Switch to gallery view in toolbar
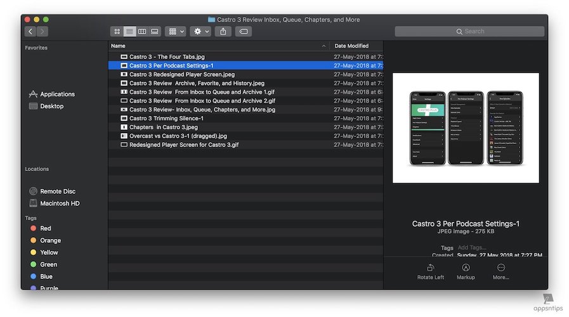 pyautogui.click(x=155, y=31)
